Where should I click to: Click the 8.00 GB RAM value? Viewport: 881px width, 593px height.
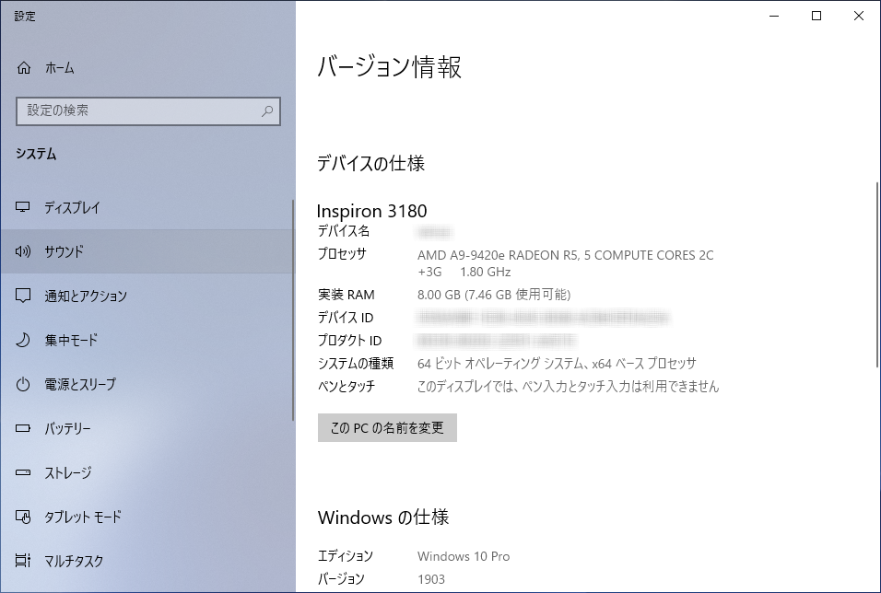tap(494, 295)
